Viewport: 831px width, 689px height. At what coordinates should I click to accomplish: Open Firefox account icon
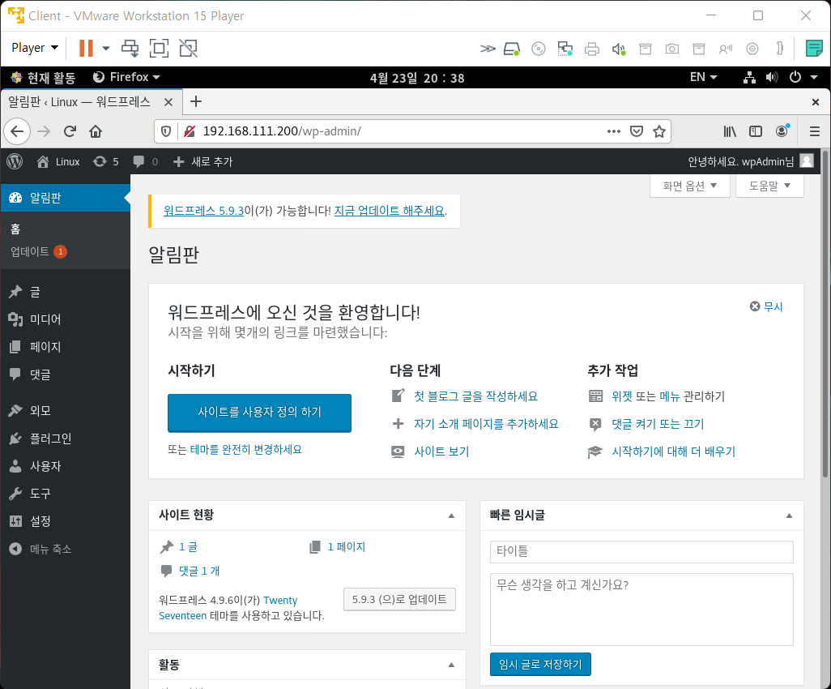click(x=782, y=131)
